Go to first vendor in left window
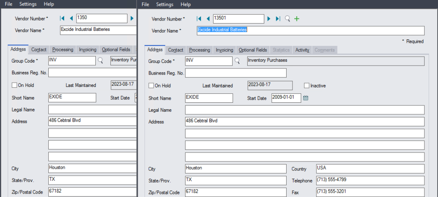The image size is (438, 197). 62,18
